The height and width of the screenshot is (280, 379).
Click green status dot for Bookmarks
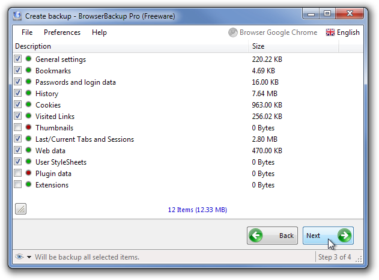28,70
